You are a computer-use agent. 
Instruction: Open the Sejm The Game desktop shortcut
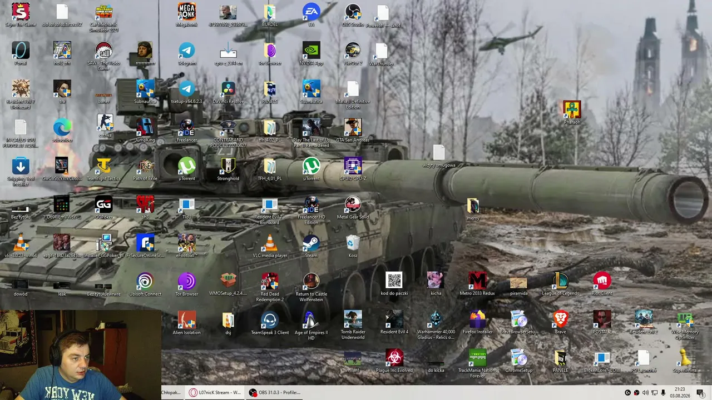(x=21, y=11)
